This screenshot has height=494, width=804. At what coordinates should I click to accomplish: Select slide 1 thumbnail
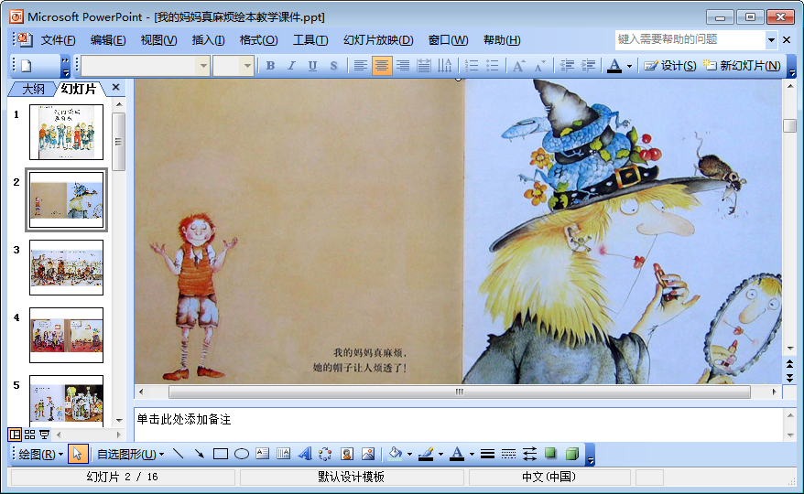coord(66,133)
